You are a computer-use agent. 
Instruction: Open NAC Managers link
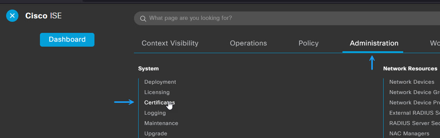(409, 133)
